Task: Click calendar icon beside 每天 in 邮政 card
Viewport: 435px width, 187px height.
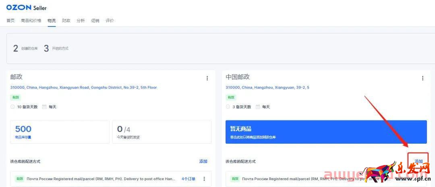Action: (x=44, y=107)
